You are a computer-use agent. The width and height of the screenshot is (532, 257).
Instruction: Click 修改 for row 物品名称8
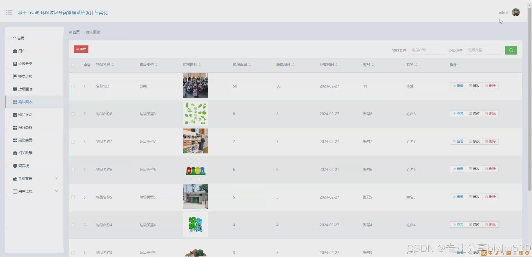(x=474, y=114)
